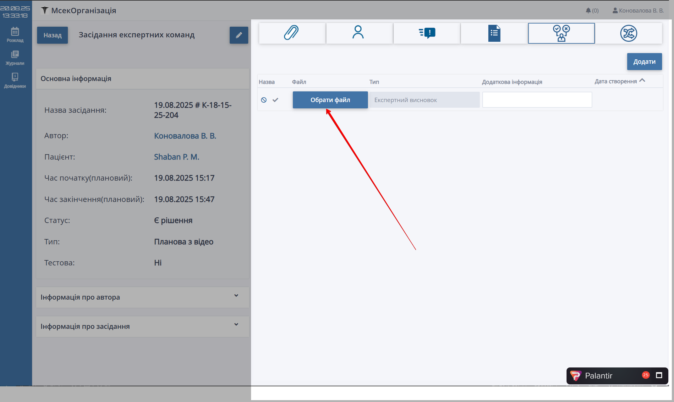Open Довідники in the sidebar
Image resolution: width=674 pixels, height=402 pixels.
[x=15, y=81]
